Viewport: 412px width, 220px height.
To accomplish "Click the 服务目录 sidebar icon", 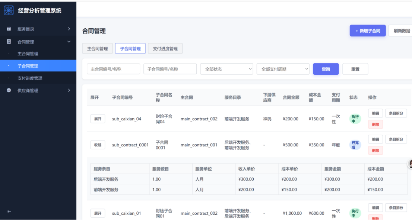I will (9, 29).
